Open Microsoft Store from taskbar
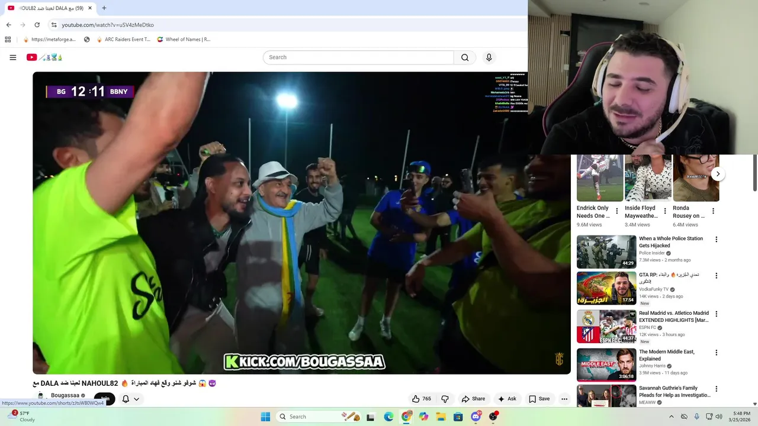 (458, 417)
